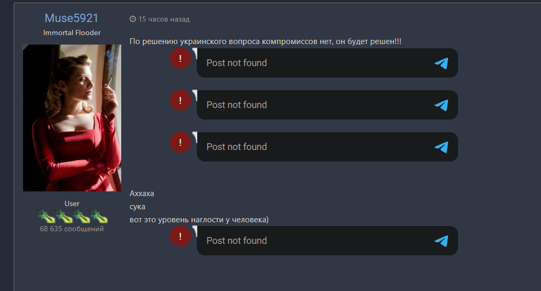
Task: Click the "User" group label below avatar
Action: click(x=72, y=203)
